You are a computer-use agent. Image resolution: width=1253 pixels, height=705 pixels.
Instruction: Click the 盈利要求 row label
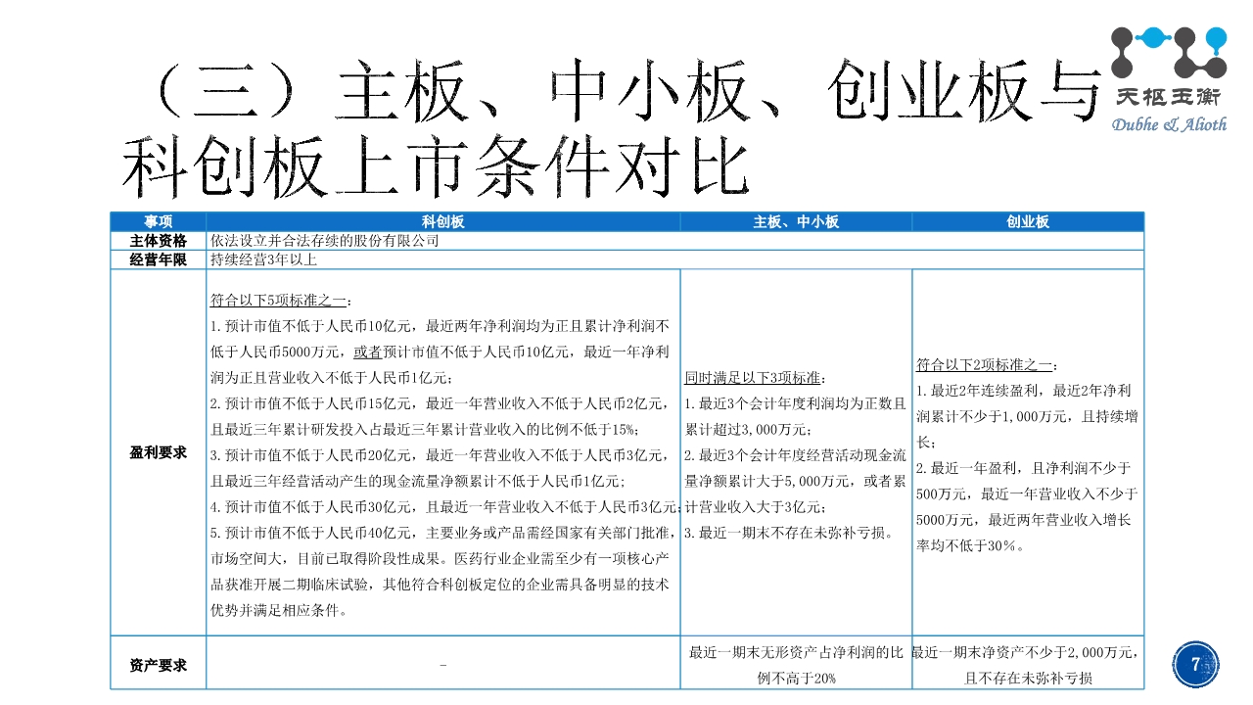(158, 453)
